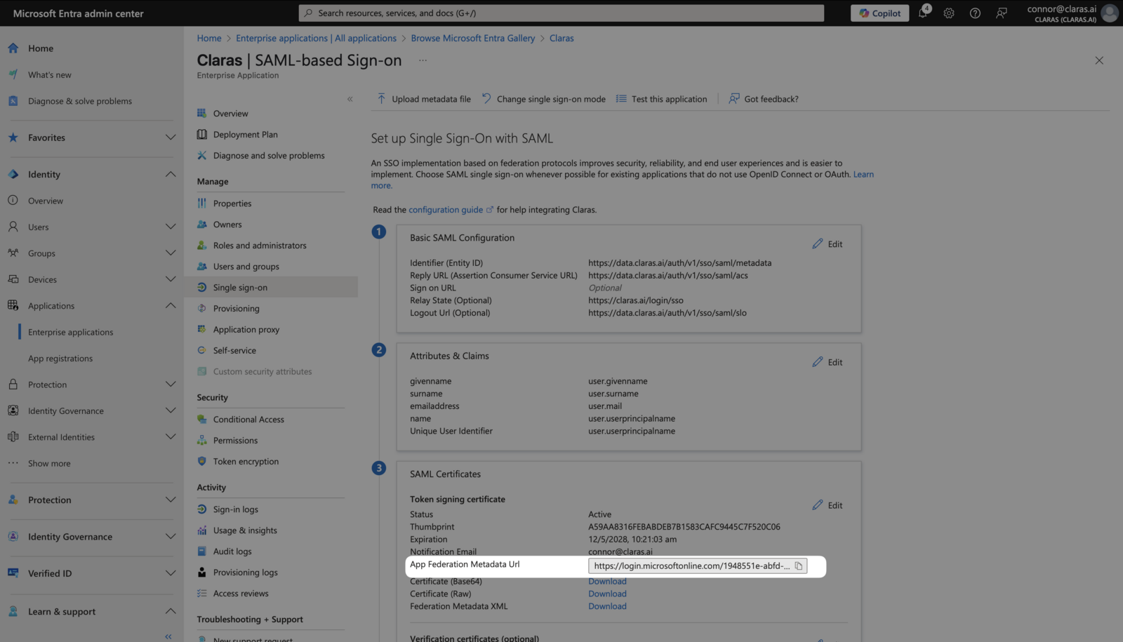Collapse the application menu with the double chevron
Viewport: 1123px width, 642px height.
pyautogui.click(x=350, y=99)
